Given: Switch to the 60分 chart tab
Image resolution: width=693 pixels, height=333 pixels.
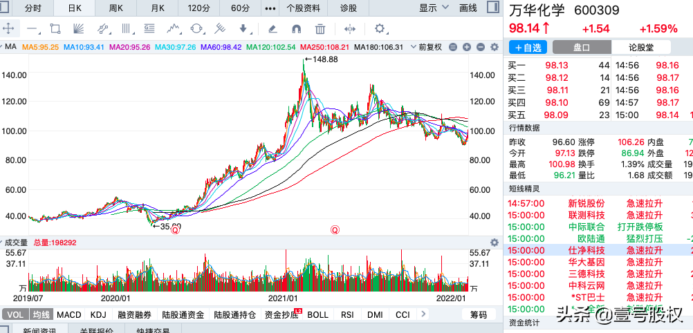Looking at the screenshot, I should 241,8.
